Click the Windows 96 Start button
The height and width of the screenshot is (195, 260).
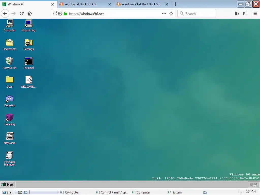coord(7,184)
